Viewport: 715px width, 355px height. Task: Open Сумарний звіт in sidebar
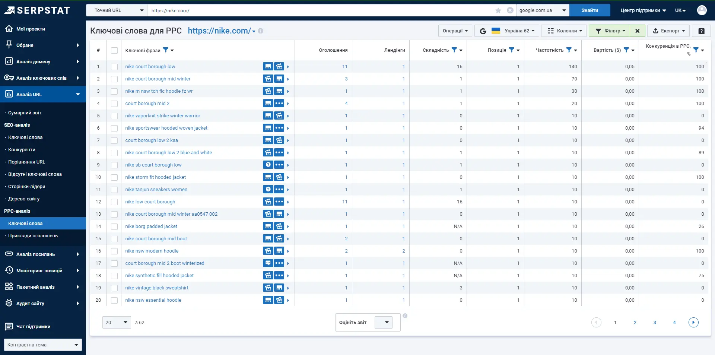click(x=25, y=112)
